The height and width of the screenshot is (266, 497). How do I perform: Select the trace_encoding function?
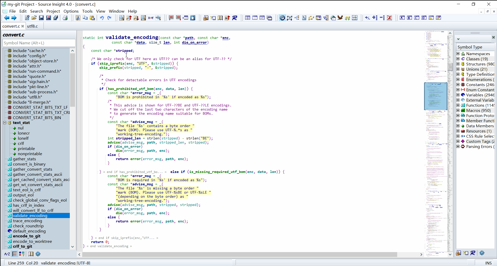[x=27, y=221]
